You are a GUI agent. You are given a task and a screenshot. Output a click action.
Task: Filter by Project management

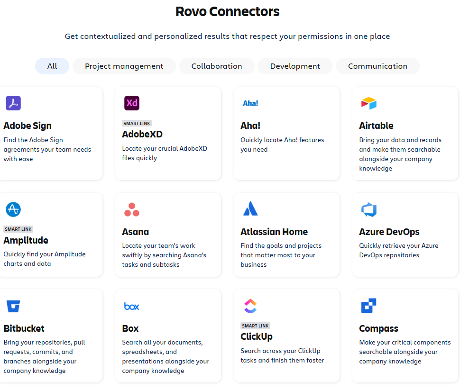click(124, 66)
